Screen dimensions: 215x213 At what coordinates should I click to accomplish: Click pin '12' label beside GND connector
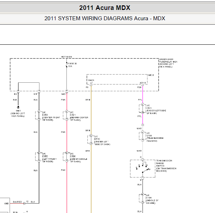pyautogui.click(x=27, y=202)
